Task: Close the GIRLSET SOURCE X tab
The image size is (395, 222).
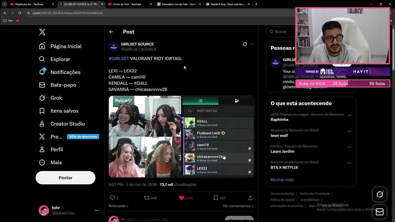Action: [102, 4]
